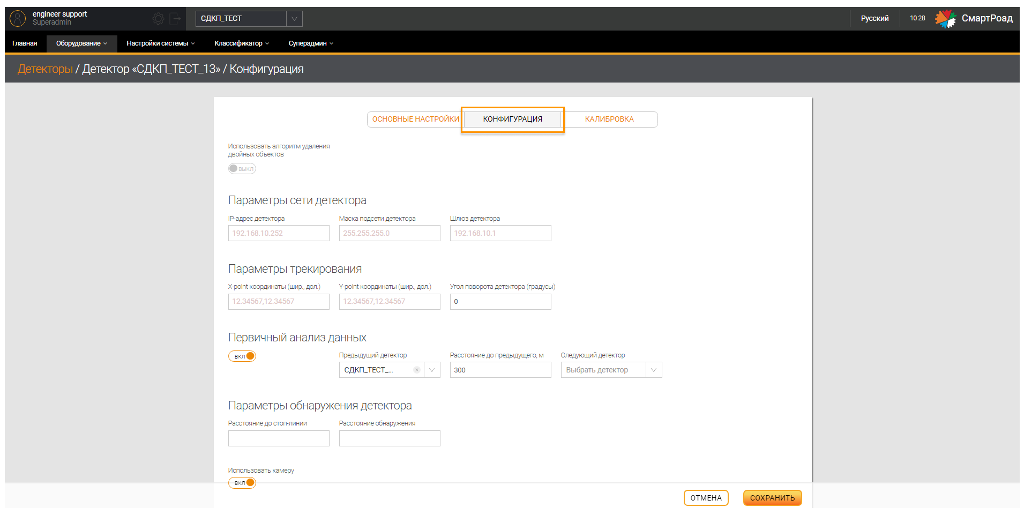Image resolution: width=1024 pixels, height=515 pixels.
Task: Click the 10 28 clock in the header
Action: (x=917, y=18)
